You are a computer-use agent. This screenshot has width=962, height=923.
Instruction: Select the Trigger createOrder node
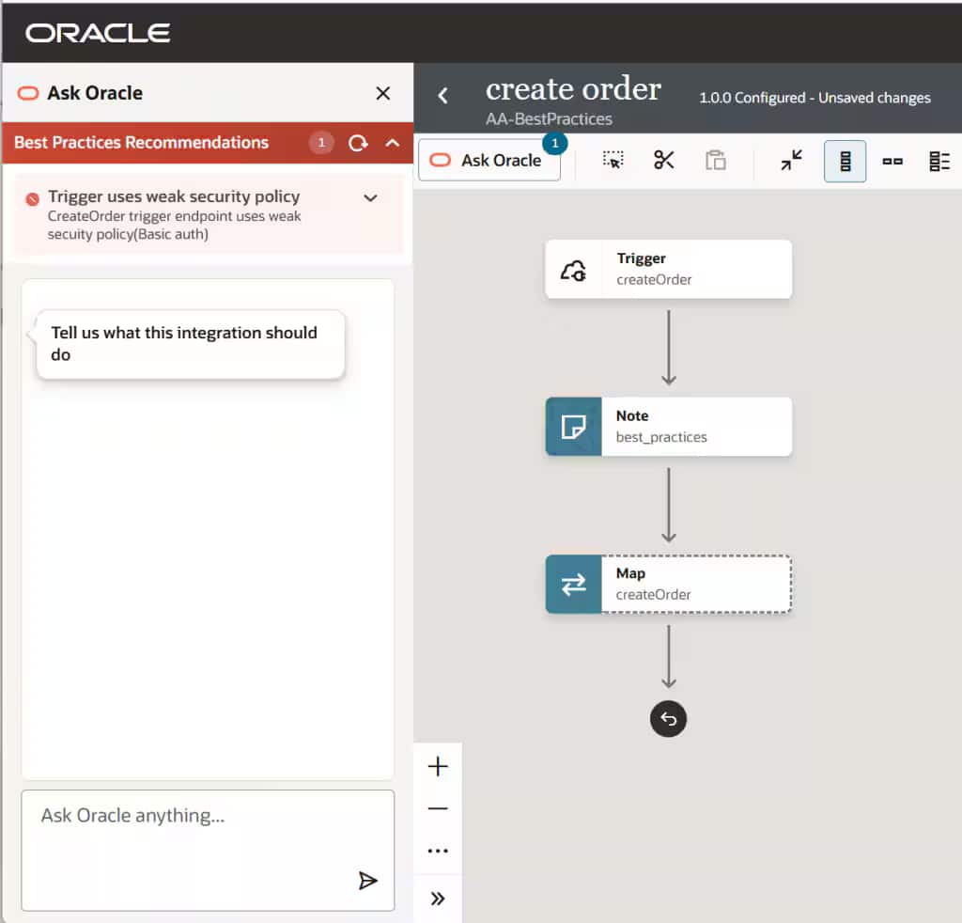(x=669, y=270)
